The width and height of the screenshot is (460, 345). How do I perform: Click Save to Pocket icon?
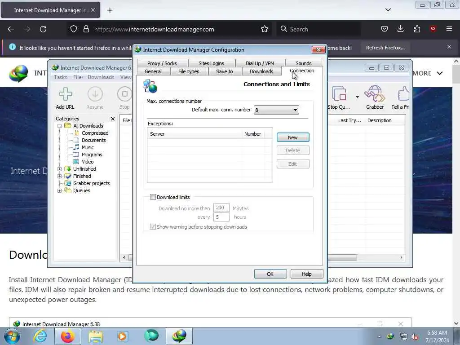click(385, 29)
